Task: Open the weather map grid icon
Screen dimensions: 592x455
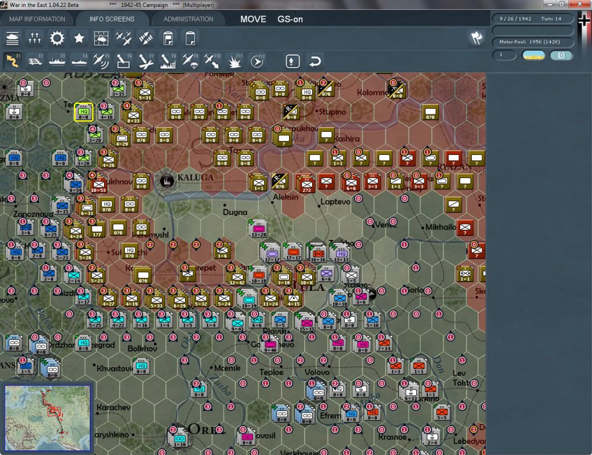Action: [101, 38]
